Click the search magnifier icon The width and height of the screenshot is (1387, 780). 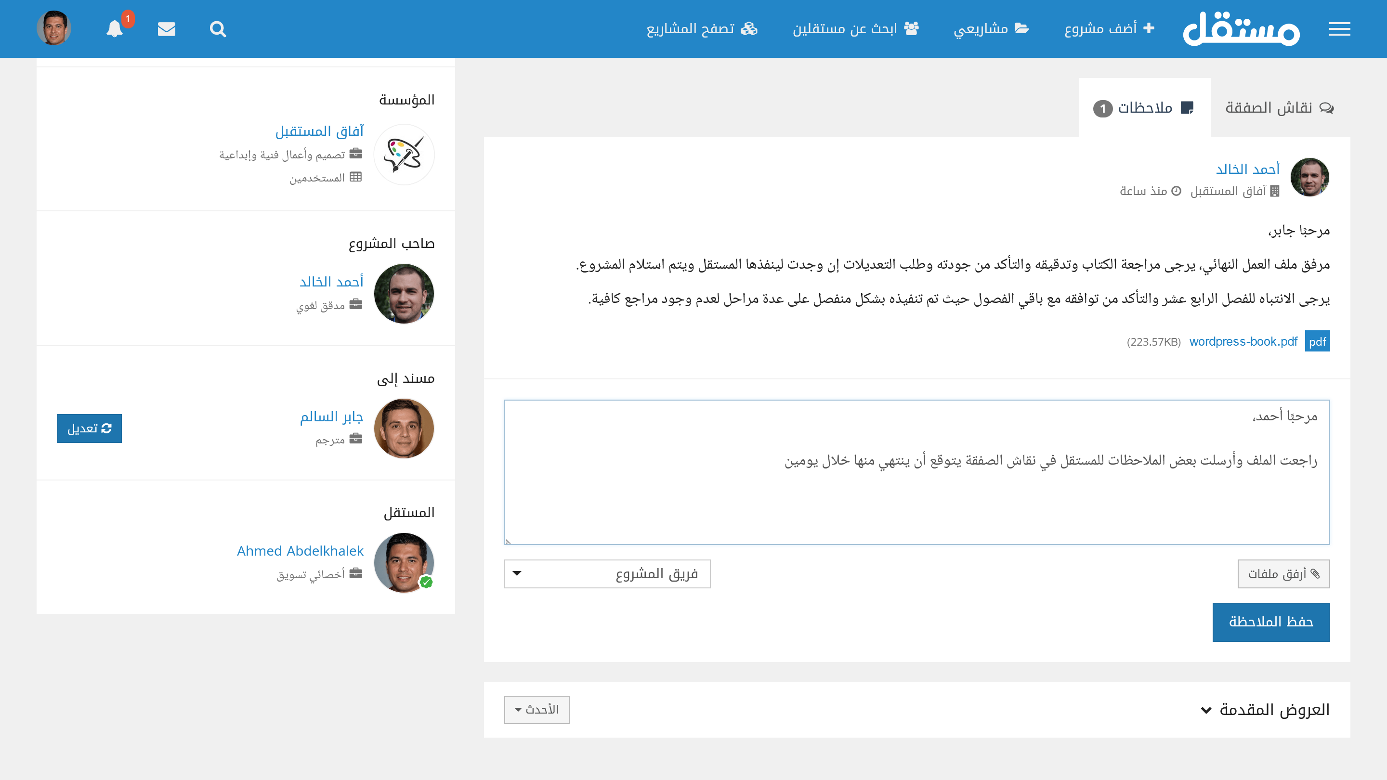(218, 29)
